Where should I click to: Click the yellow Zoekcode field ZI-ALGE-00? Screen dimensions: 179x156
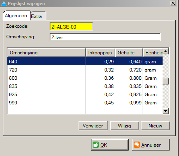click(71, 27)
